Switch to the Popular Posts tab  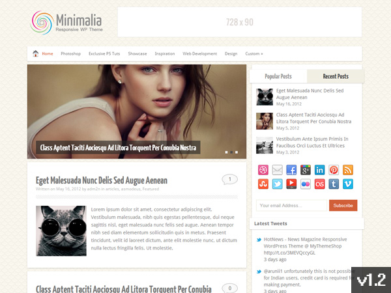point(278,76)
